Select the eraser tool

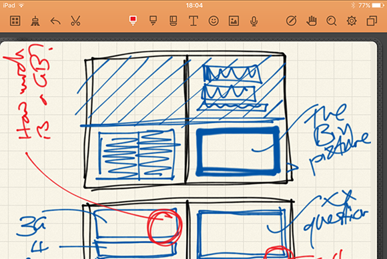[173, 21]
